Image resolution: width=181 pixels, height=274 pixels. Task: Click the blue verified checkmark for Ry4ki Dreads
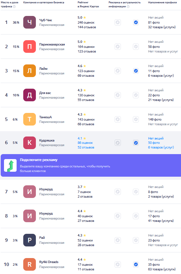[x=136, y=264]
